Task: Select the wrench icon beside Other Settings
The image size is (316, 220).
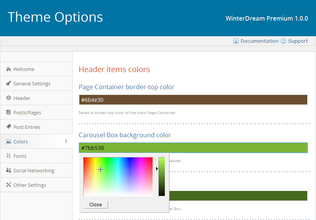Action: click(8, 185)
